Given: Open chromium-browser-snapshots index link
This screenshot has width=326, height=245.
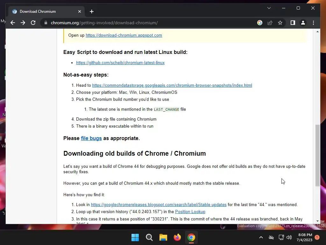Looking at the screenshot, I should (172, 85).
